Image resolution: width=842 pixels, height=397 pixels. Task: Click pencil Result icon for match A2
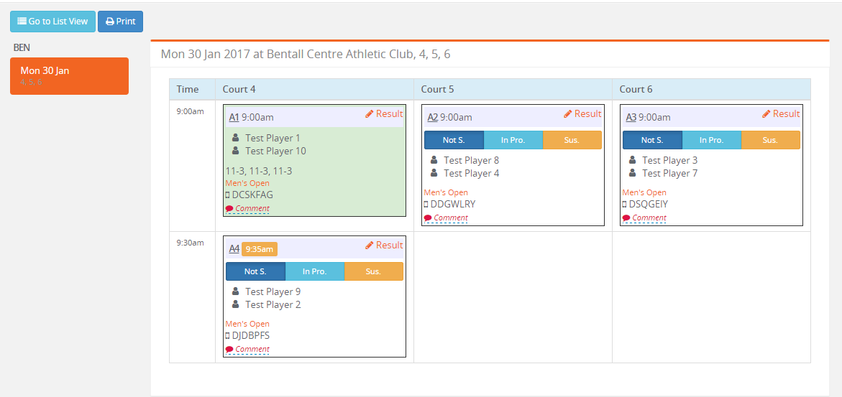click(568, 114)
